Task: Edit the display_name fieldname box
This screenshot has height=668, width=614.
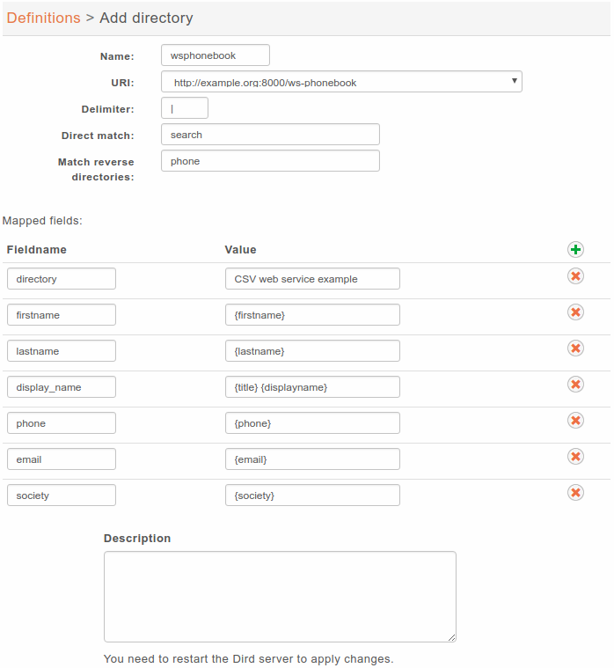Action: coord(62,387)
